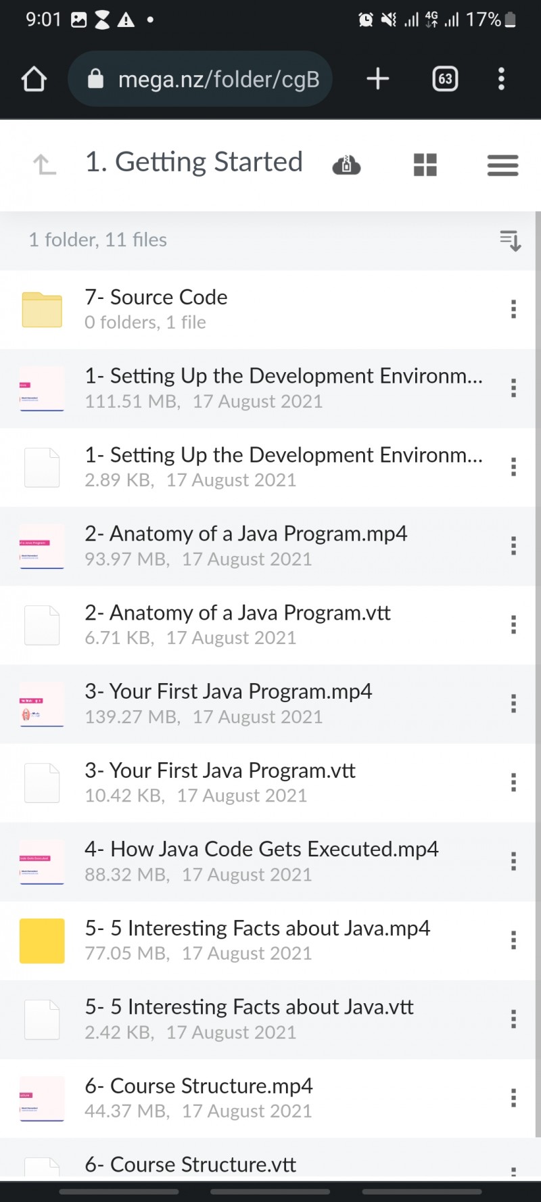Download folder as ZIP cloud icon
Viewport: 541px width, 1202px height.
346,164
